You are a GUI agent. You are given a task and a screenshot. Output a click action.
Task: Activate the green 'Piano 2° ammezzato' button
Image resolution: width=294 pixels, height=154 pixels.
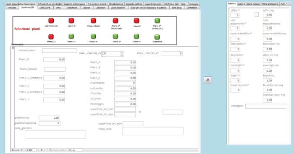point(157,21)
